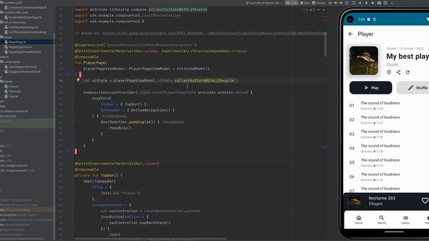Fold the Scaffold block at line 50
The image size is (429, 241).
[73, 116]
